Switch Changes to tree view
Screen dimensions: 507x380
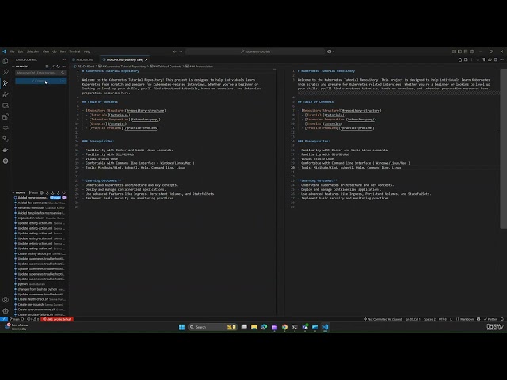pos(48,66)
